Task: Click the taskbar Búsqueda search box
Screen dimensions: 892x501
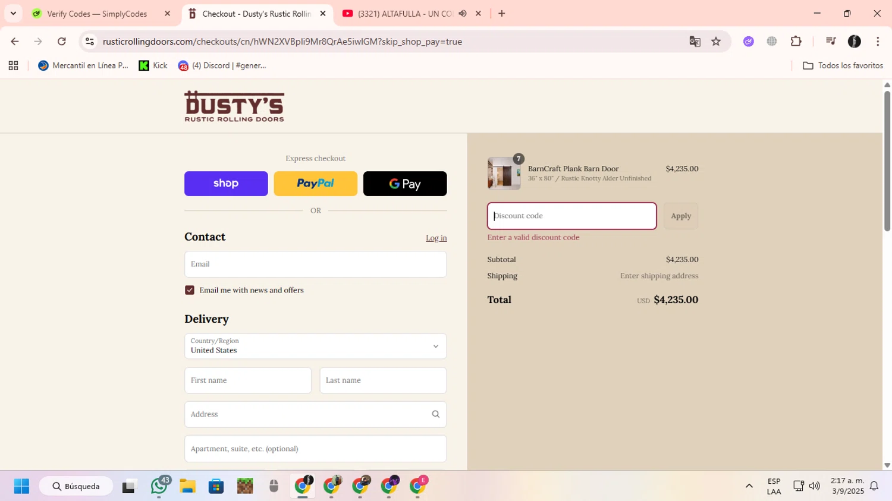Action: click(76, 486)
